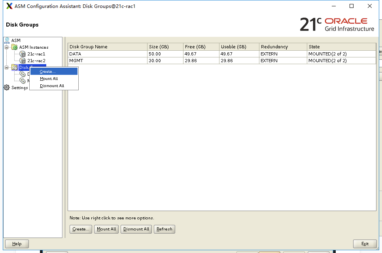
Task: Click the Free (GB) column header
Action: 201,47
